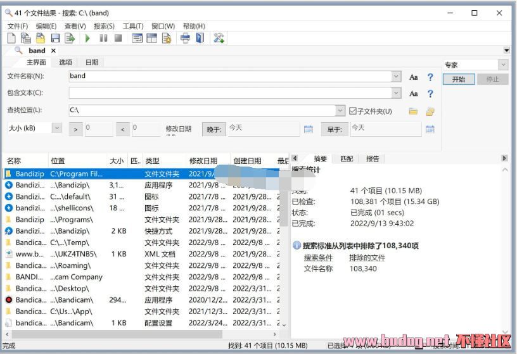Open the 查看(V) menu
Viewport: 517px width, 354px height.
coord(75,26)
